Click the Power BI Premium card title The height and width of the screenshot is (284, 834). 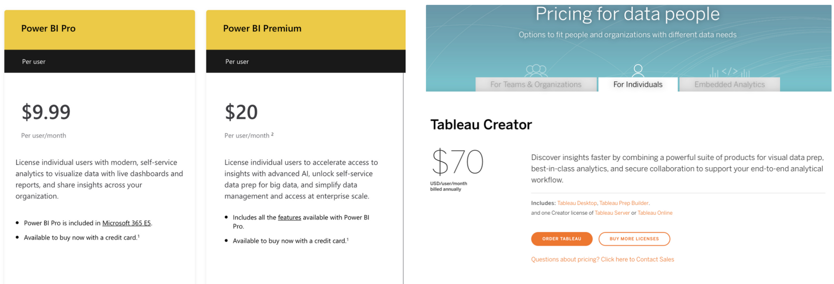[x=262, y=28]
